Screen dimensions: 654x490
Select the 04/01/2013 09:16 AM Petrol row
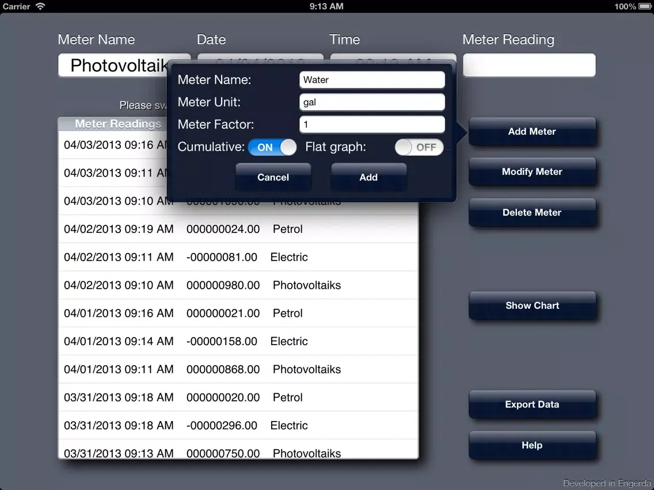coord(238,313)
